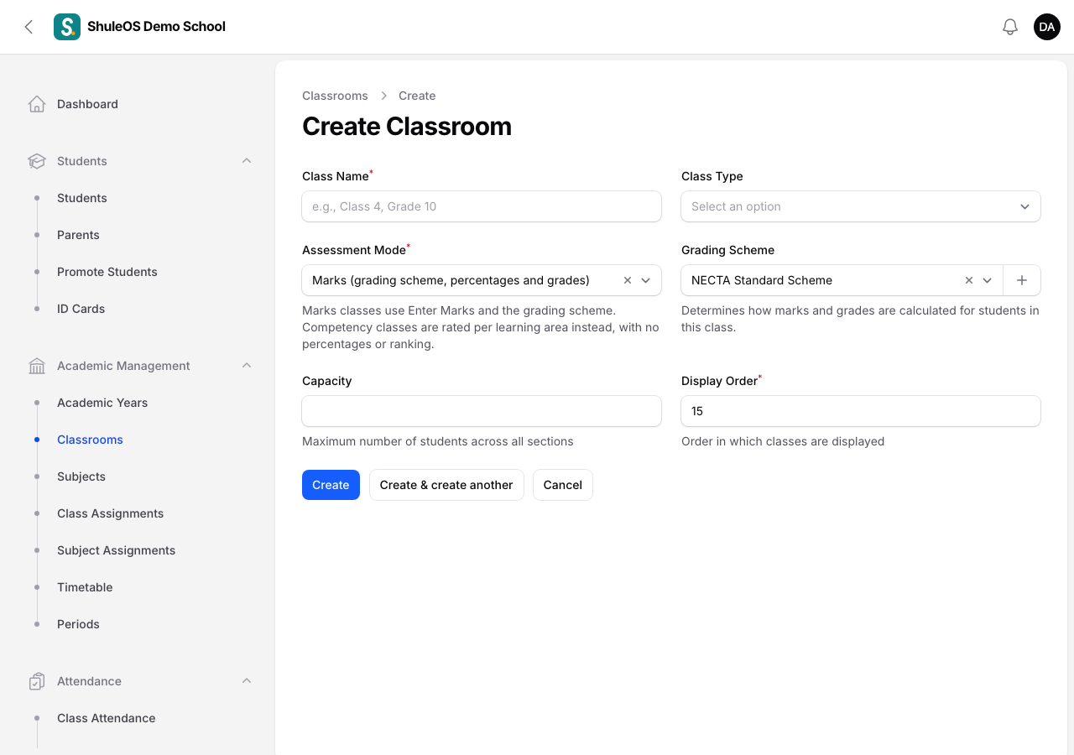Open Periods in sidebar
1074x755 pixels.
tap(78, 624)
